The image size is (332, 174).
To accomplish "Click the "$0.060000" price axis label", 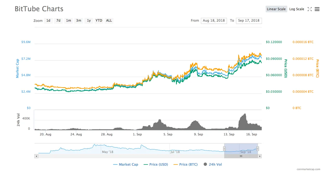I will (274, 75).
